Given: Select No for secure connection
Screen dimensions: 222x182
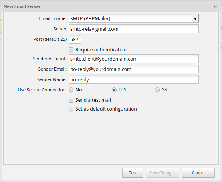Looking at the screenshot, I should click(x=71, y=90).
